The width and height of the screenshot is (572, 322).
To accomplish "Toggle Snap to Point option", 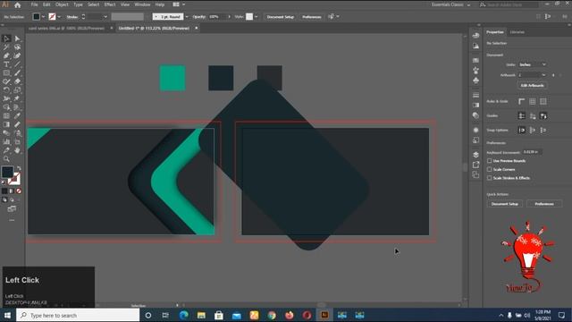I will tap(522, 130).
